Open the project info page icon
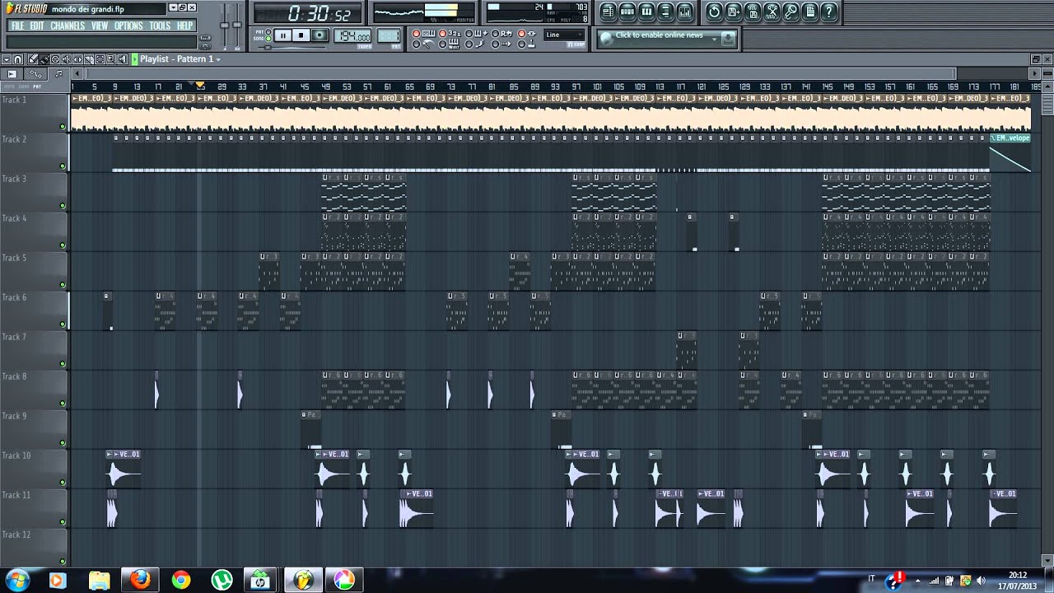Screen dimensions: 1054x593 810,12
